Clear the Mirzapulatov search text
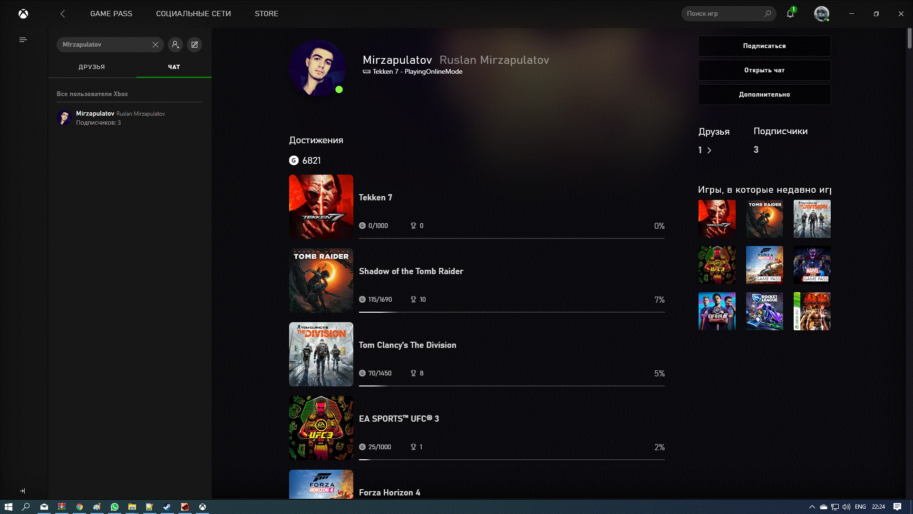The height and width of the screenshot is (514, 913). tap(155, 45)
